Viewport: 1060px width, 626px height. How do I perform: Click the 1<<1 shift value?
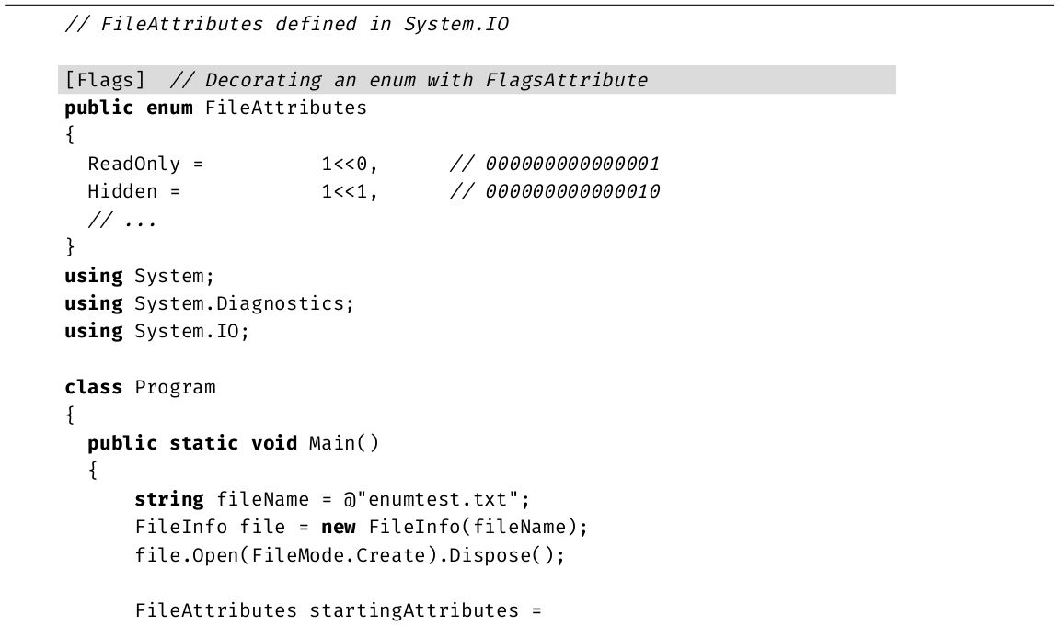(349, 192)
